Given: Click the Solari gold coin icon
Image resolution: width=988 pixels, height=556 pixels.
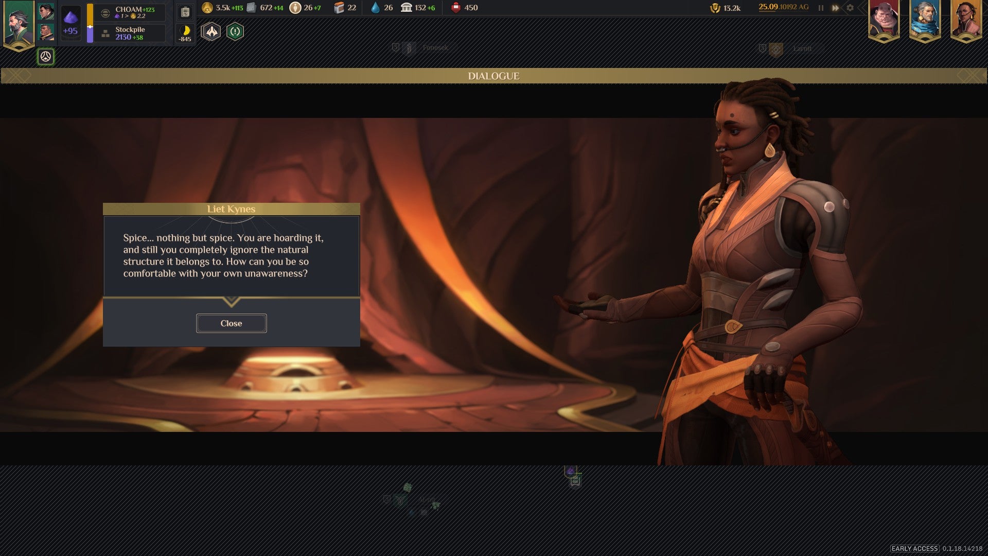Looking at the screenshot, I should point(207,8).
